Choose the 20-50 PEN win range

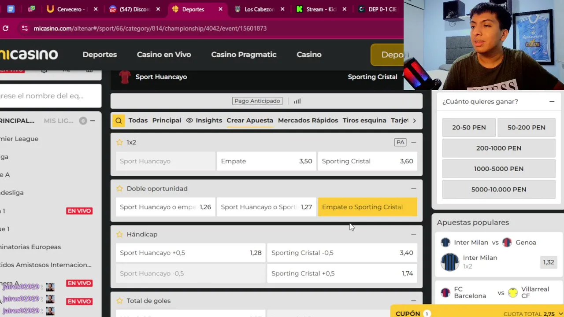click(469, 127)
